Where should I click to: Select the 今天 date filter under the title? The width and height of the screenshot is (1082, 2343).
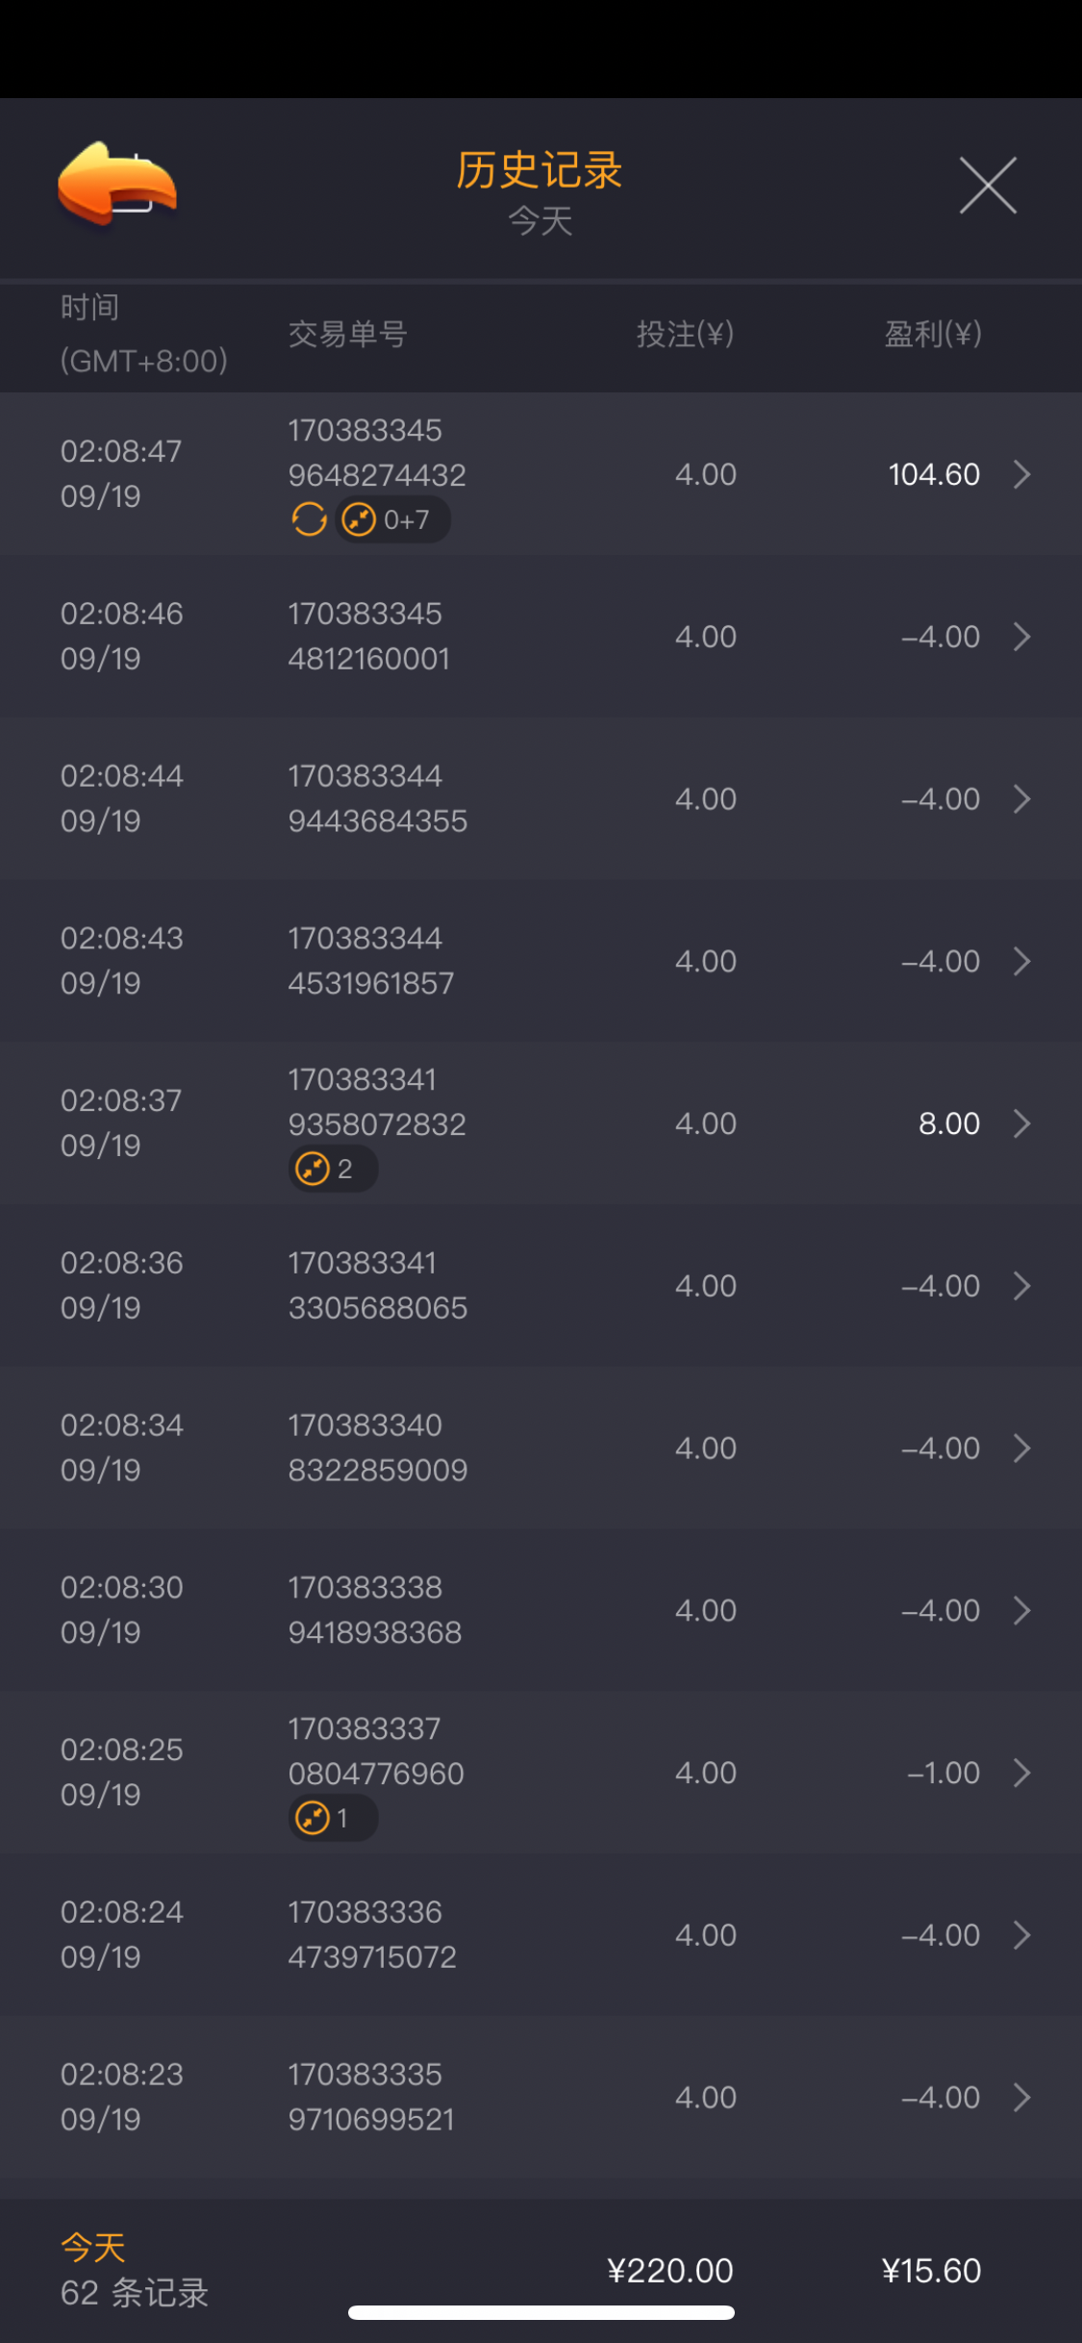tap(541, 221)
